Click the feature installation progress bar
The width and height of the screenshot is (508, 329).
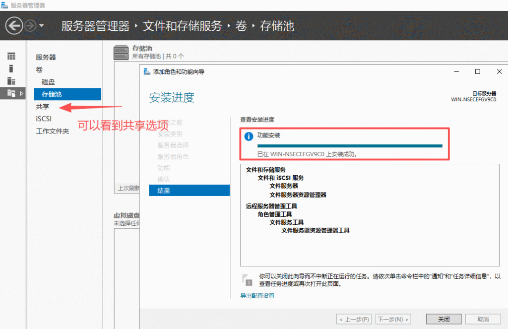pos(350,146)
